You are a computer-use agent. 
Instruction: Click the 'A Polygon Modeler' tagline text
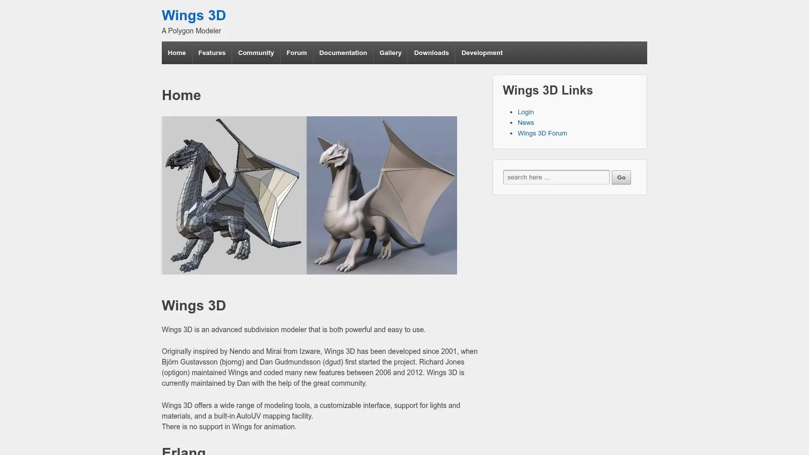coord(192,31)
